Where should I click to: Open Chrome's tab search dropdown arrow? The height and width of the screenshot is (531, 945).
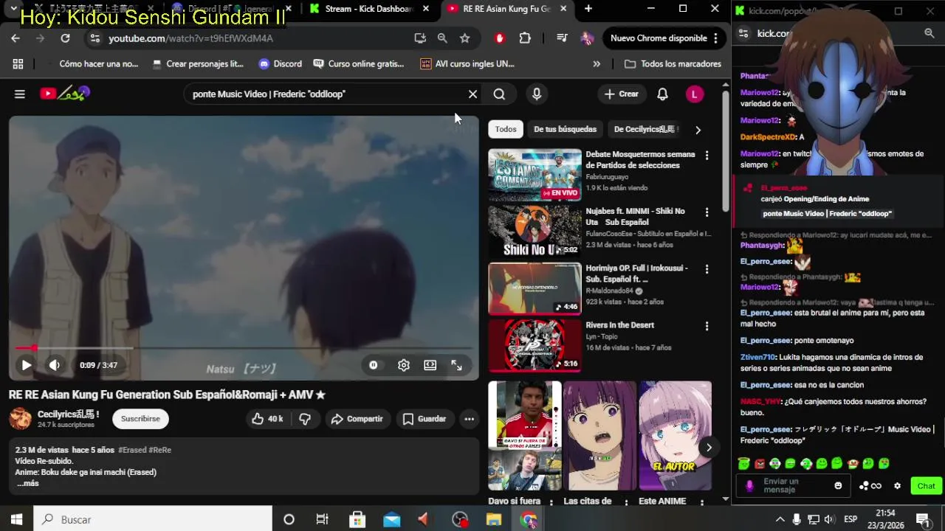13,9
